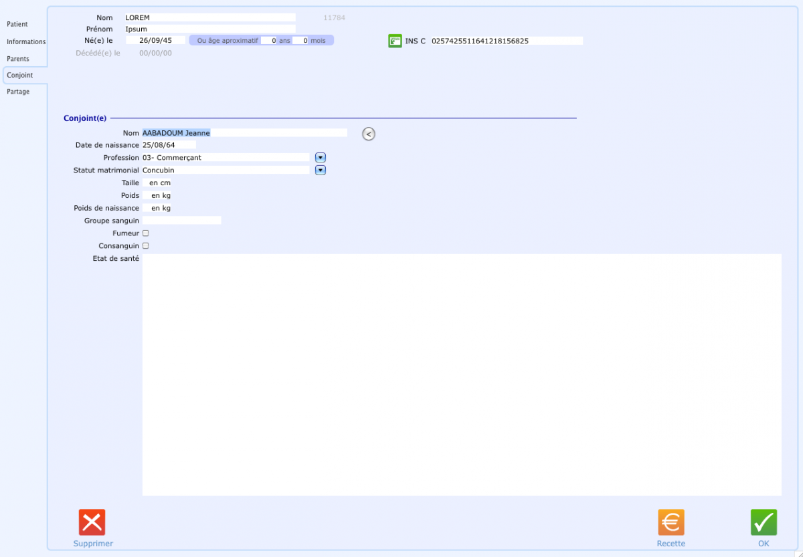This screenshot has width=803, height=557.
Task: Click the Poids field in kg
Action: pyautogui.click(x=157, y=196)
